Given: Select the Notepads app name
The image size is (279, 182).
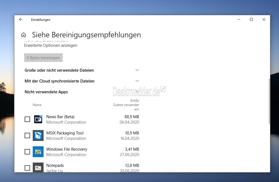Looking at the screenshot, I should (55, 166).
